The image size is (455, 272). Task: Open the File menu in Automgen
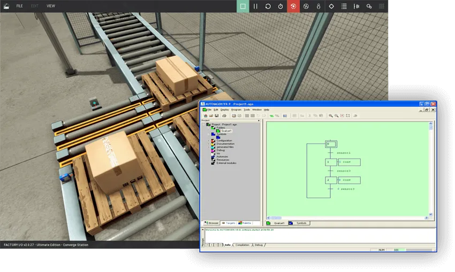coord(209,110)
